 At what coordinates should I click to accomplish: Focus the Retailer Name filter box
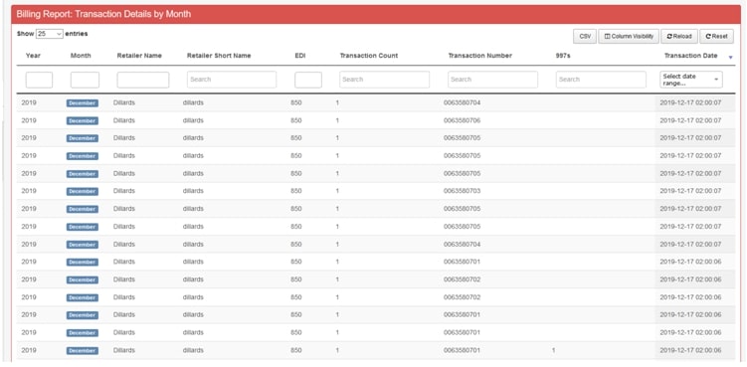[x=143, y=80]
